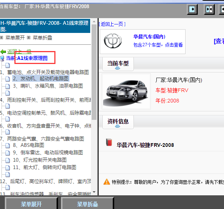224x209 pixels.
Task: Click the 菜单展开 text link under title
Action: (15, 38)
